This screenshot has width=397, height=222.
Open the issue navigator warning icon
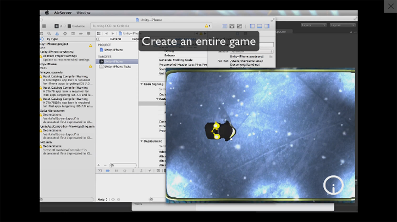(56, 33)
